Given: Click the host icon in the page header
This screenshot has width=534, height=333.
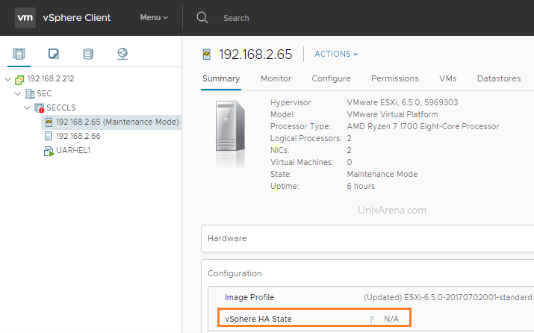Looking at the screenshot, I should point(207,55).
